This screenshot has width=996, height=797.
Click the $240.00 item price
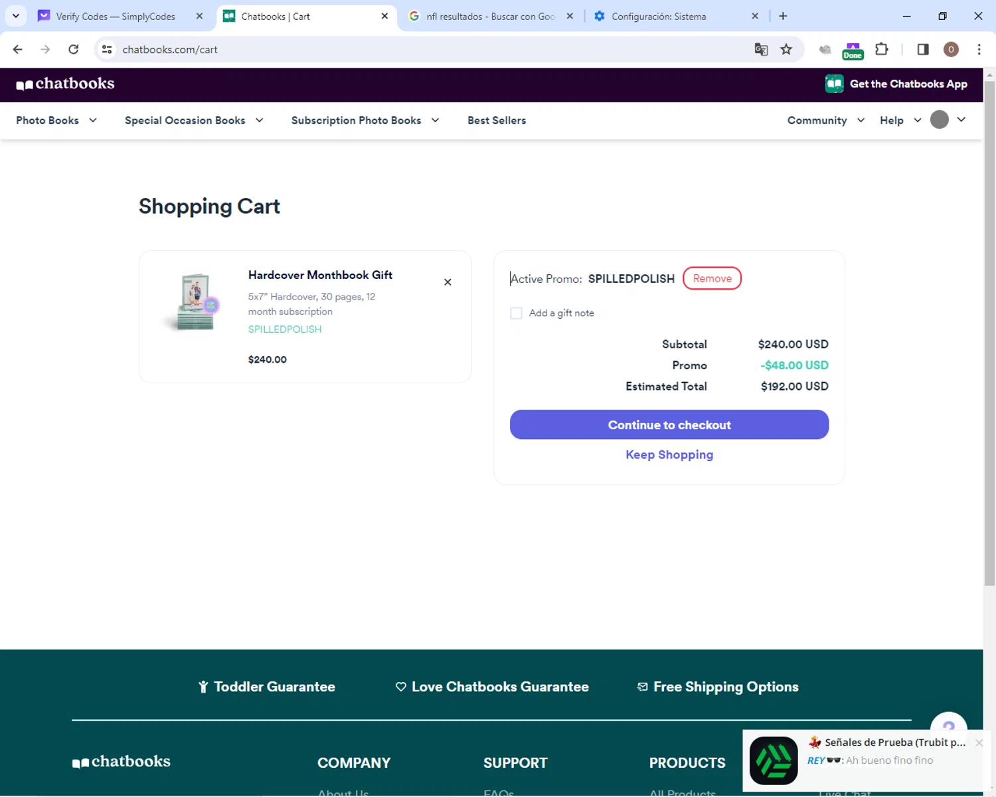click(x=268, y=359)
